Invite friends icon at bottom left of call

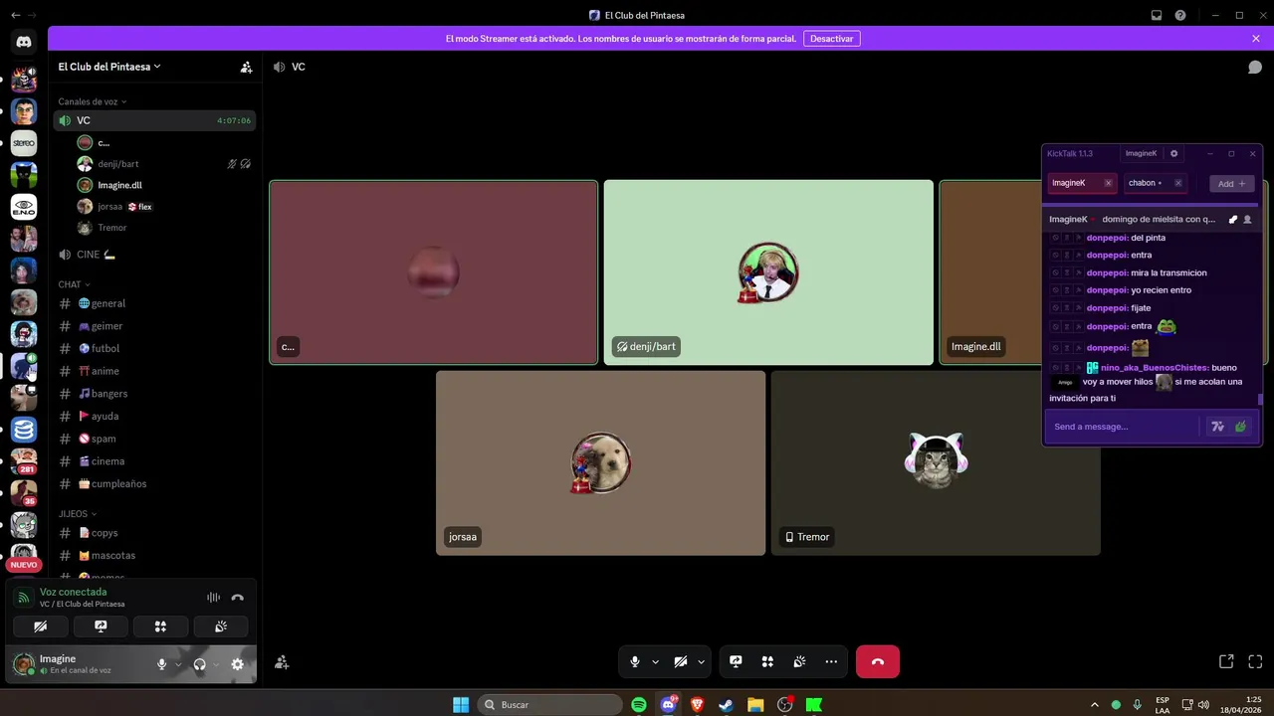pos(282,662)
